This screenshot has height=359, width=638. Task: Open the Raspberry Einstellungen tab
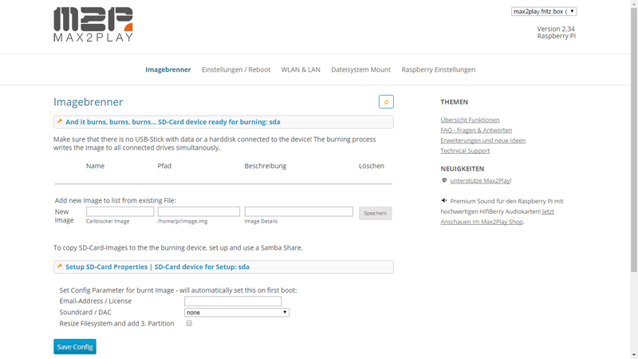pos(438,69)
